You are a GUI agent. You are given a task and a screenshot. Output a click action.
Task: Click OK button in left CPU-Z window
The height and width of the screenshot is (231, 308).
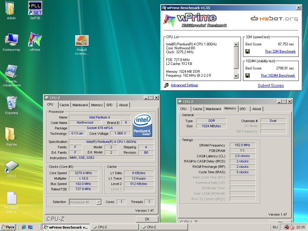tap(147, 219)
